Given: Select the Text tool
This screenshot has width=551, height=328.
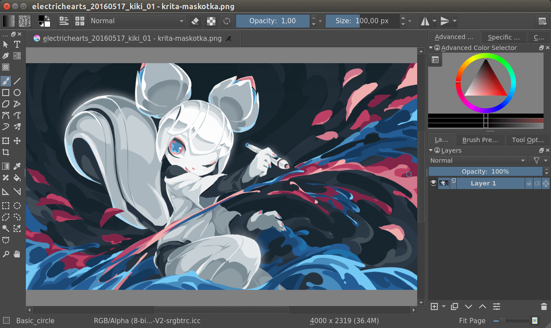Looking at the screenshot, I should (17, 44).
